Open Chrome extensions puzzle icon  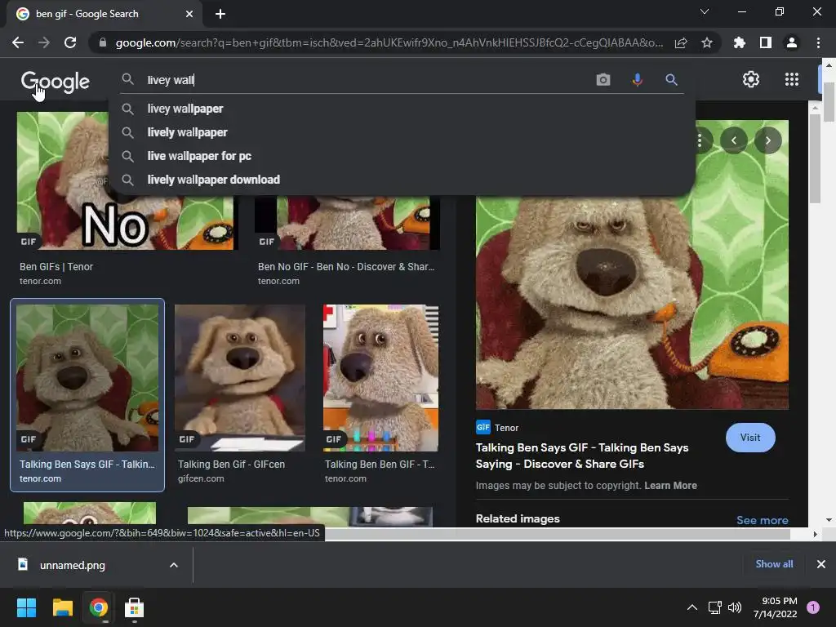[x=739, y=42]
